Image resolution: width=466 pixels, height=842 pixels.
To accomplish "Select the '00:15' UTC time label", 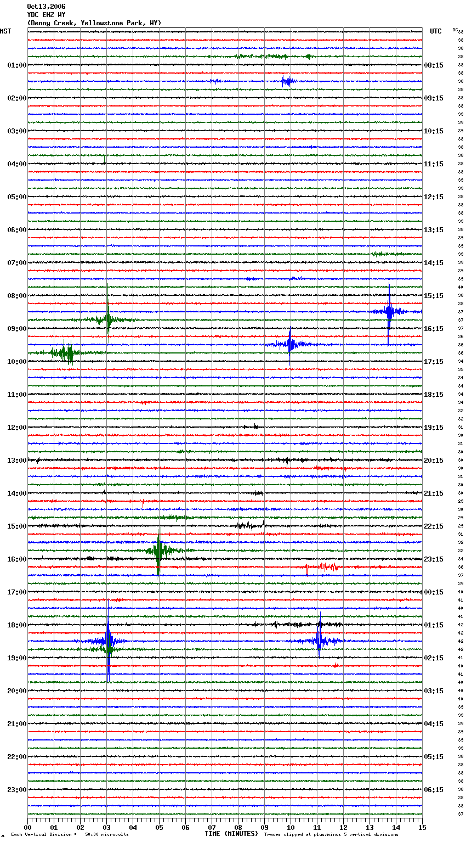I will pyautogui.click(x=434, y=592).
